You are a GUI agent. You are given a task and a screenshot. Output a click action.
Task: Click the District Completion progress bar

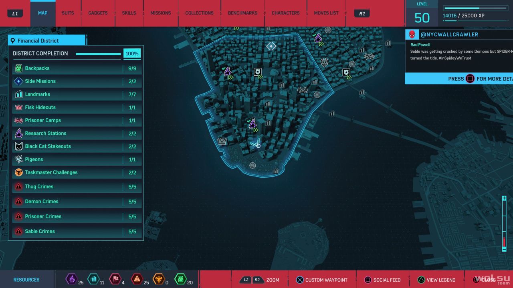pyautogui.click(x=98, y=54)
